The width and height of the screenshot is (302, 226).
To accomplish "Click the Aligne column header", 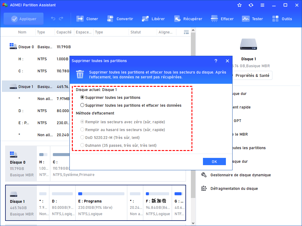I will (x=165, y=32).
